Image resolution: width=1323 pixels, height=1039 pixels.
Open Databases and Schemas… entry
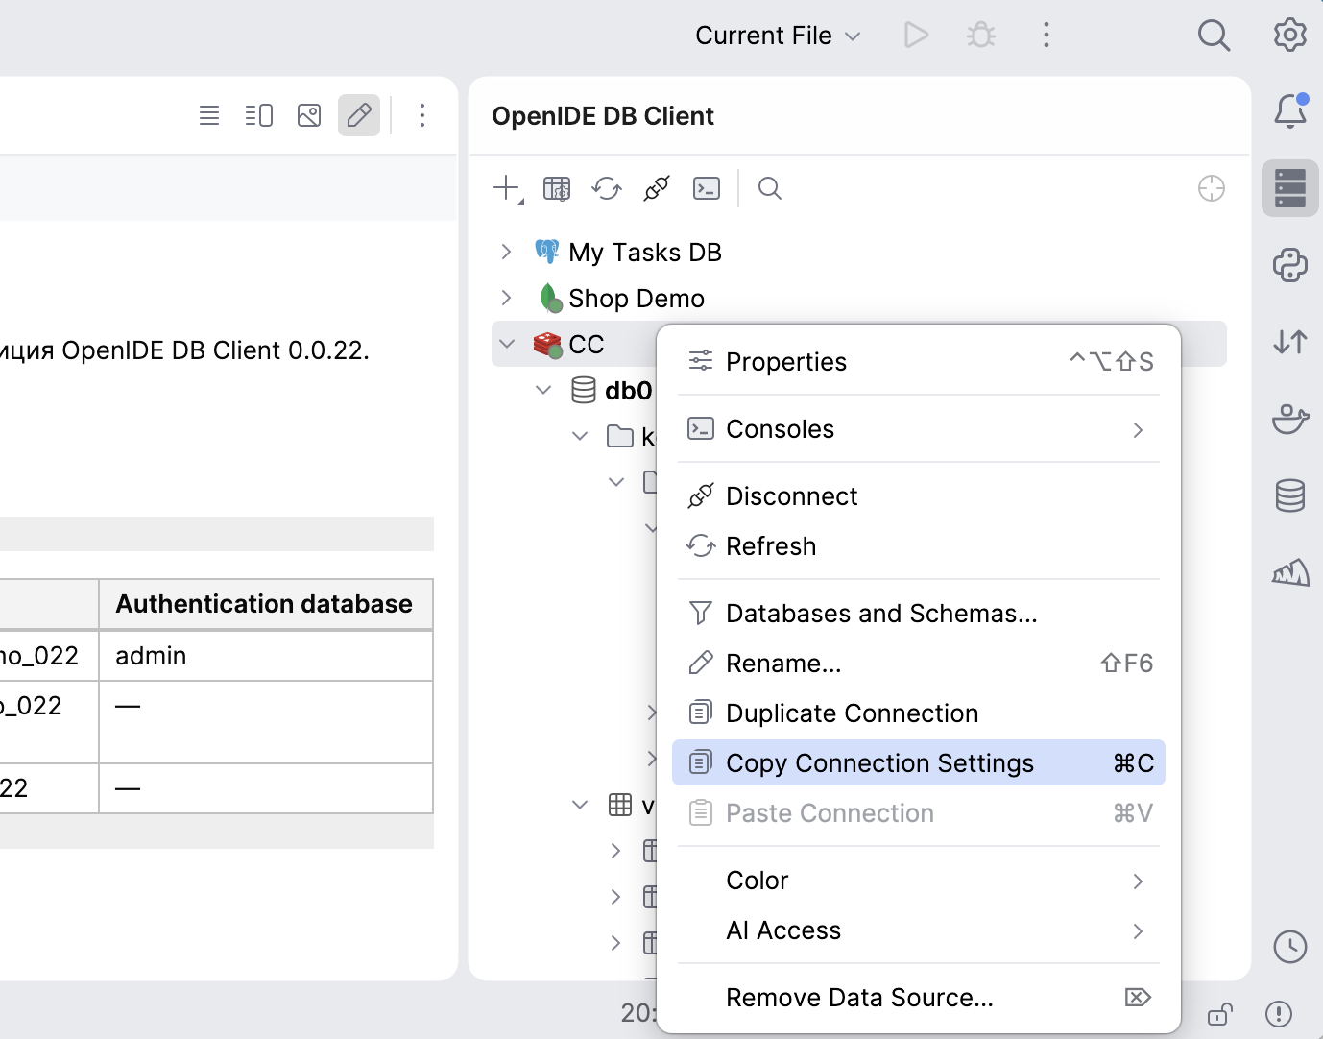919,614
